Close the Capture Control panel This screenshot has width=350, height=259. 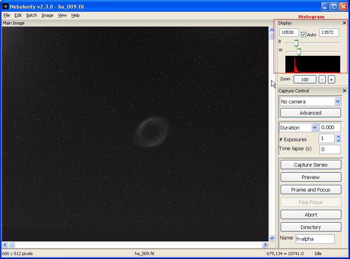pos(345,91)
